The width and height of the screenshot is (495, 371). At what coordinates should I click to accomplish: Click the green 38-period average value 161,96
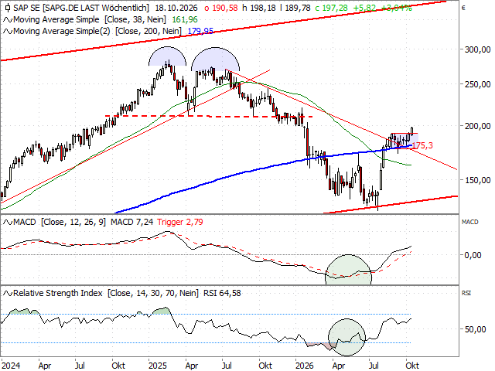(x=185, y=19)
